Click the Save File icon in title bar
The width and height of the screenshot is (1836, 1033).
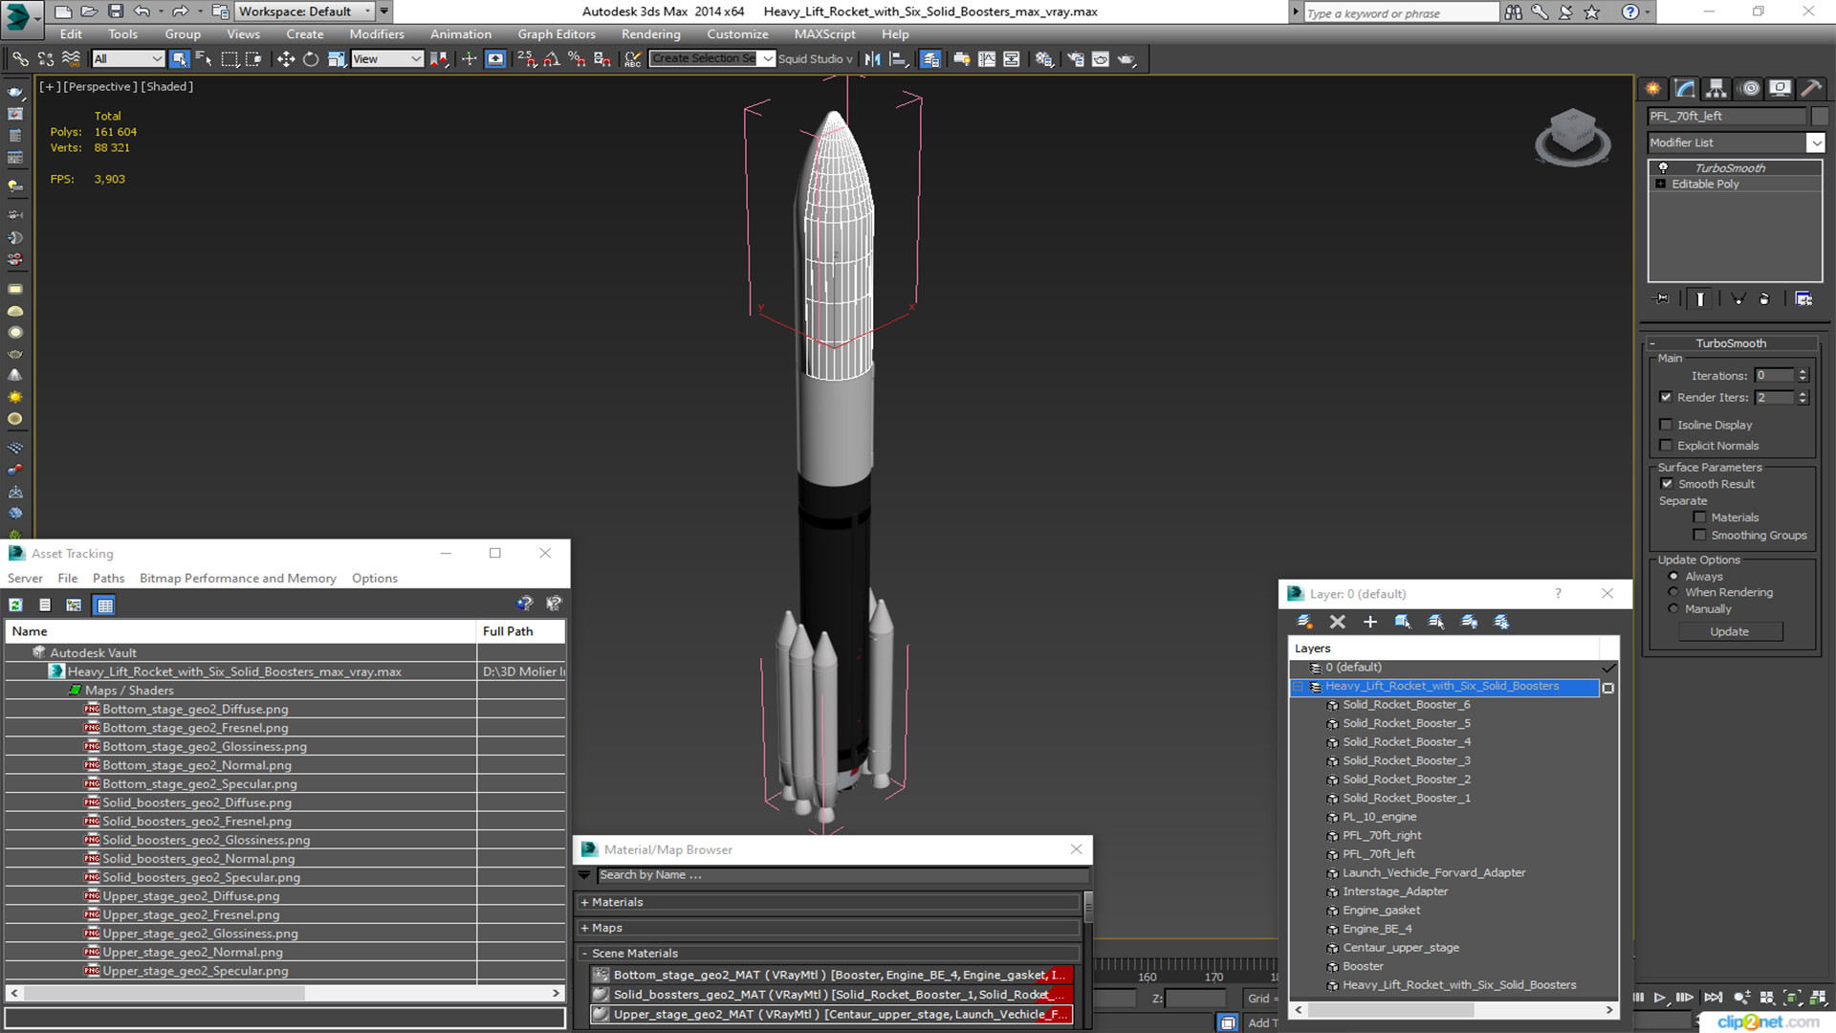pos(116,11)
